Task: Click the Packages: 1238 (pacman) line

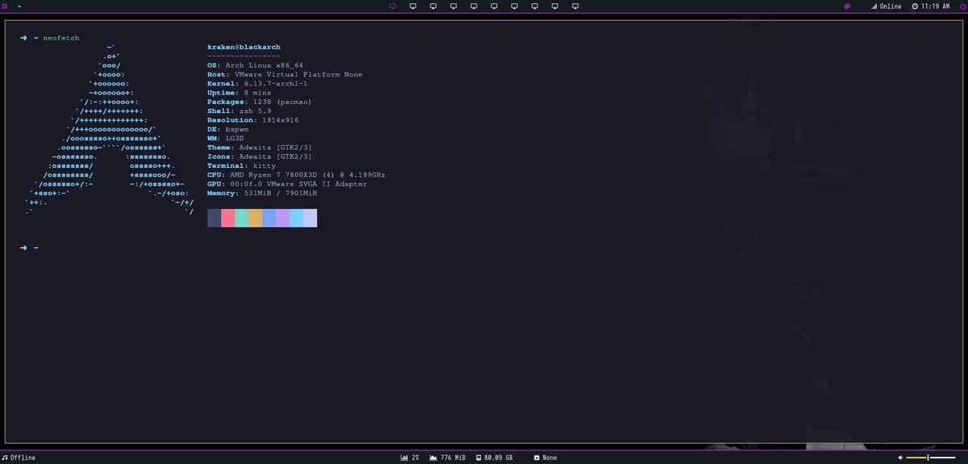Action: [259, 102]
